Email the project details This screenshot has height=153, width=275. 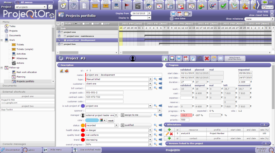tap(221, 58)
